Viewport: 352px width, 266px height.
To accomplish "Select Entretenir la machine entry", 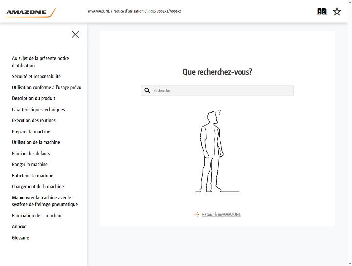I will [33, 176].
